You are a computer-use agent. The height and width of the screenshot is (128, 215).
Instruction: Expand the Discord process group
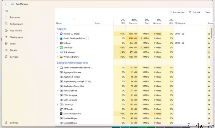point(57,34)
